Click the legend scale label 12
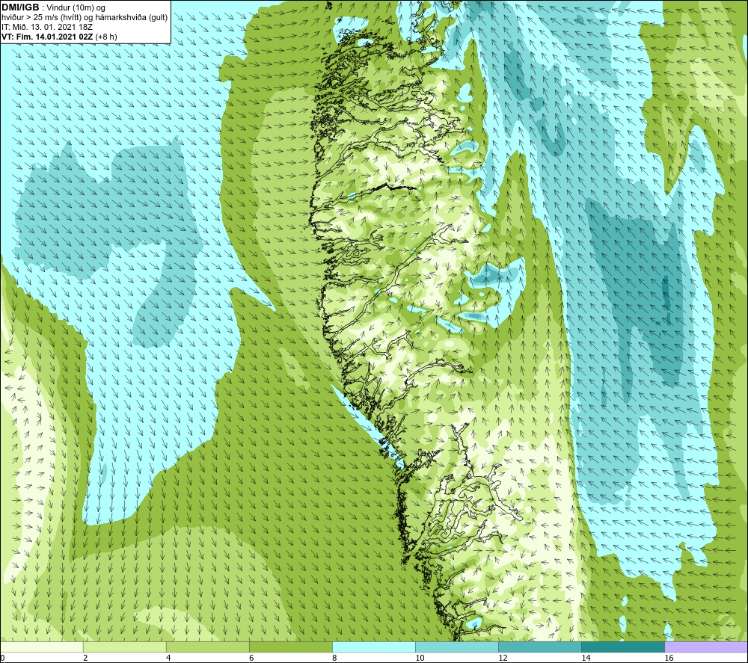The image size is (748, 663). tap(503, 658)
